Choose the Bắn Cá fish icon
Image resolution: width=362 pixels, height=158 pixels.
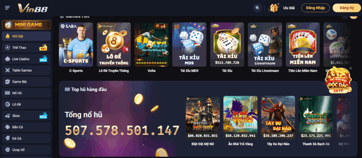8,127
